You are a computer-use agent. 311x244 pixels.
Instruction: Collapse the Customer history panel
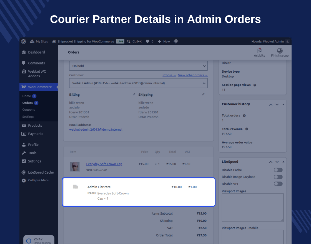coord(284,104)
